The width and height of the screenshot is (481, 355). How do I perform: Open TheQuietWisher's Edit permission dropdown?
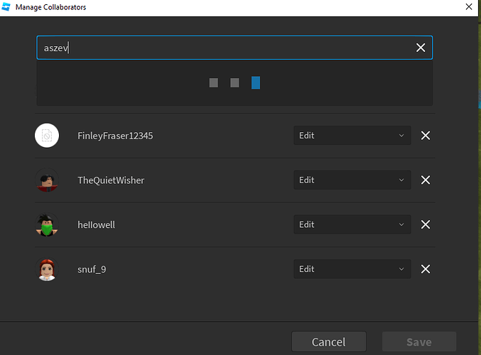point(352,180)
